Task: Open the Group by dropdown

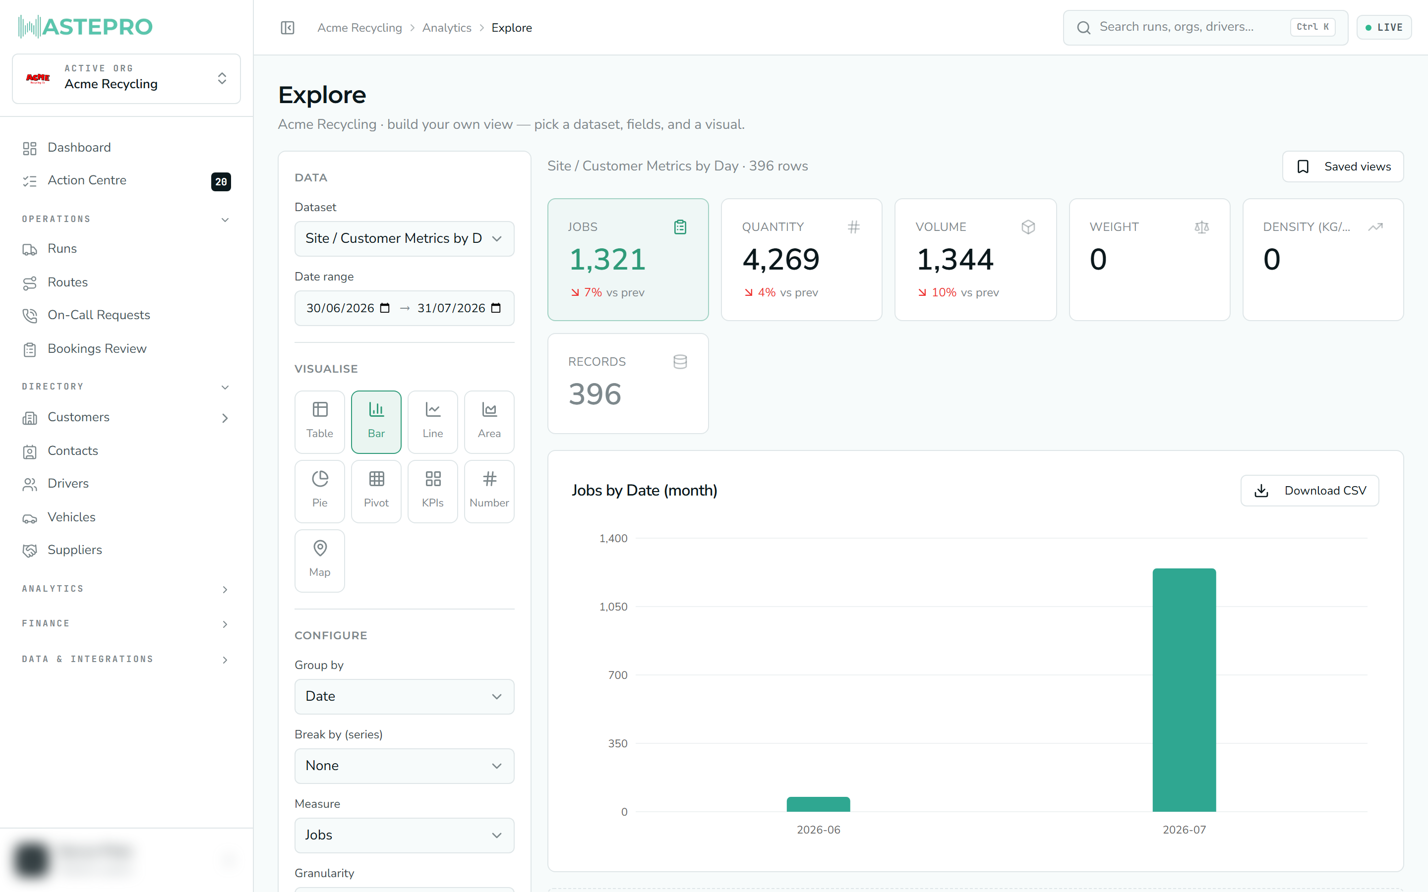Action: pos(404,696)
